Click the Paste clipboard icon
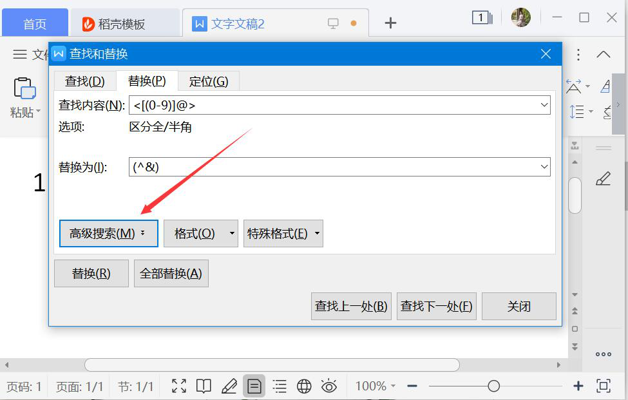 (x=24, y=88)
